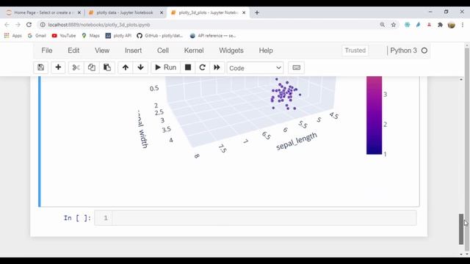
Task: Open the Edit menu
Action: click(73, 51)
